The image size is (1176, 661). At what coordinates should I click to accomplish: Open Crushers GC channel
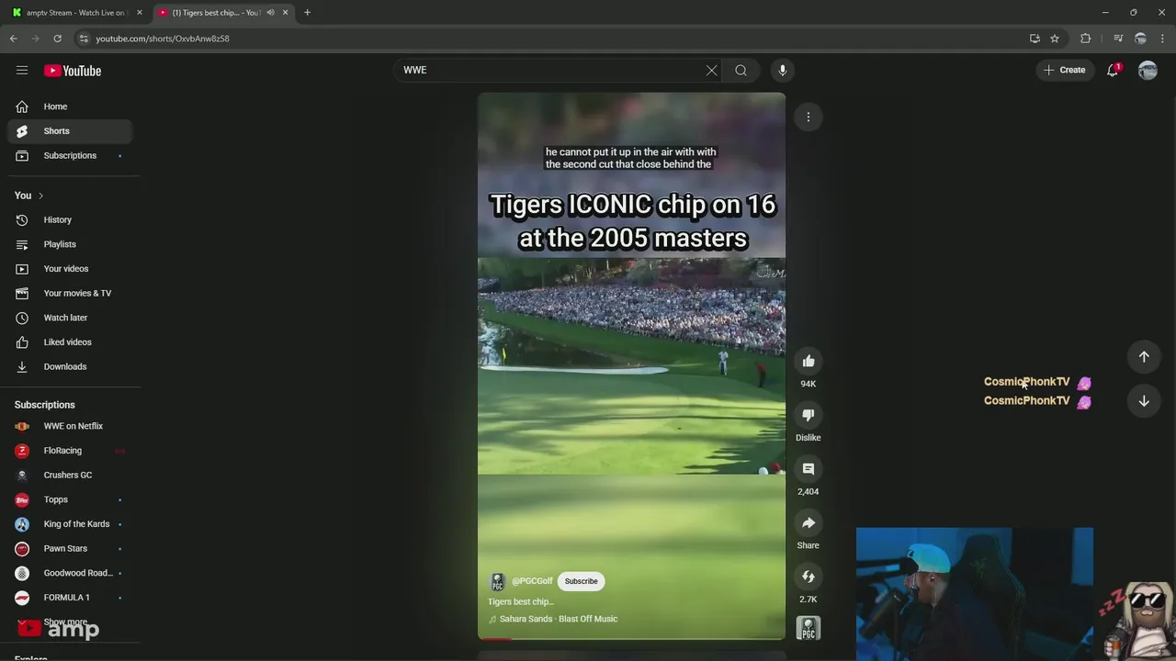tap(70, 476)
